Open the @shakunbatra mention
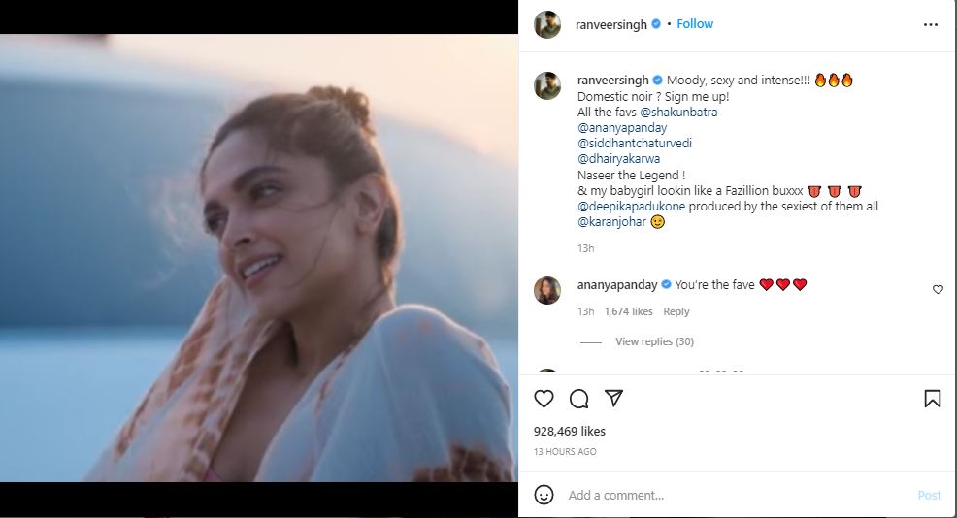Screen dimensions: 957x518 coord(678,113)
